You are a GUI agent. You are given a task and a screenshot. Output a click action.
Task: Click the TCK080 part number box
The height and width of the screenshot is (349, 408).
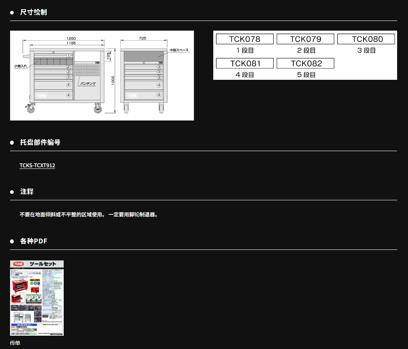(x=366, y=39)
